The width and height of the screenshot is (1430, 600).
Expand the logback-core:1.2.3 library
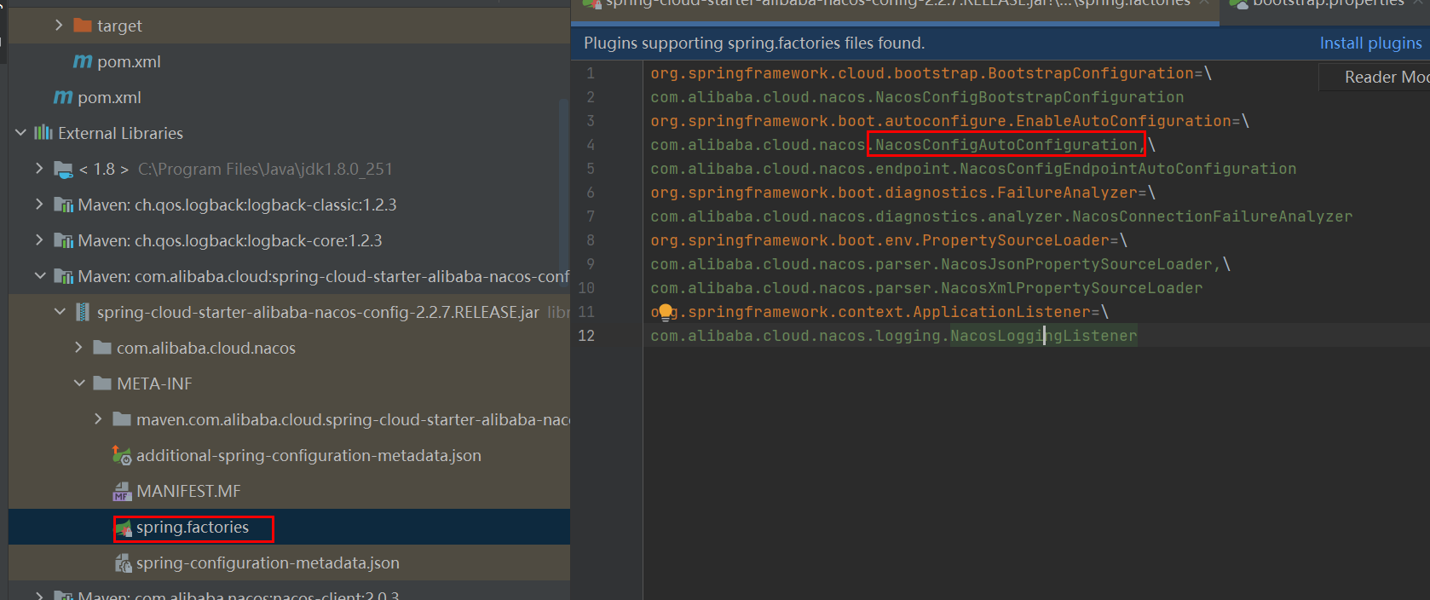pos(39,240)
